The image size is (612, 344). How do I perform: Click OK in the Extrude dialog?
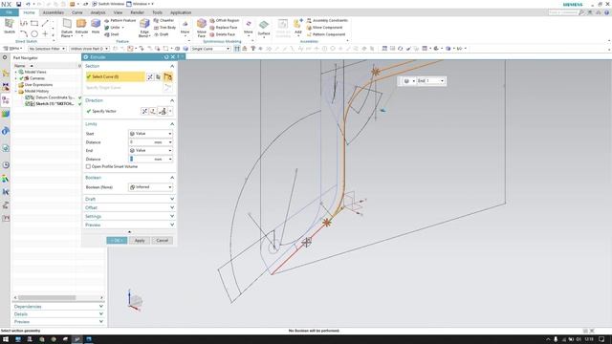tap(117, 240)
